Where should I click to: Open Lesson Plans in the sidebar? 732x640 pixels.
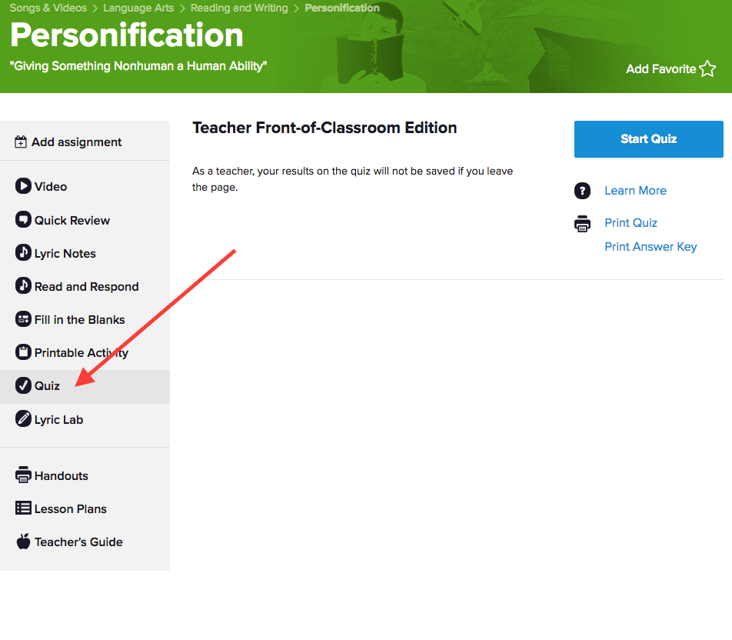(70, 508)
